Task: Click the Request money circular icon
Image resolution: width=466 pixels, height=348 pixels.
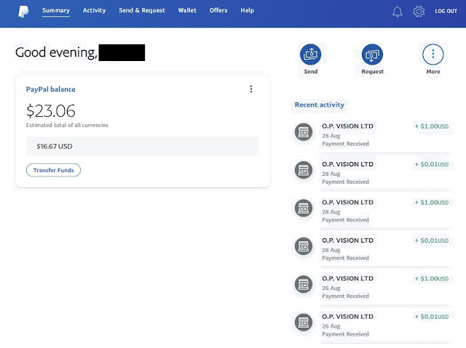Action: pos(372,54)
